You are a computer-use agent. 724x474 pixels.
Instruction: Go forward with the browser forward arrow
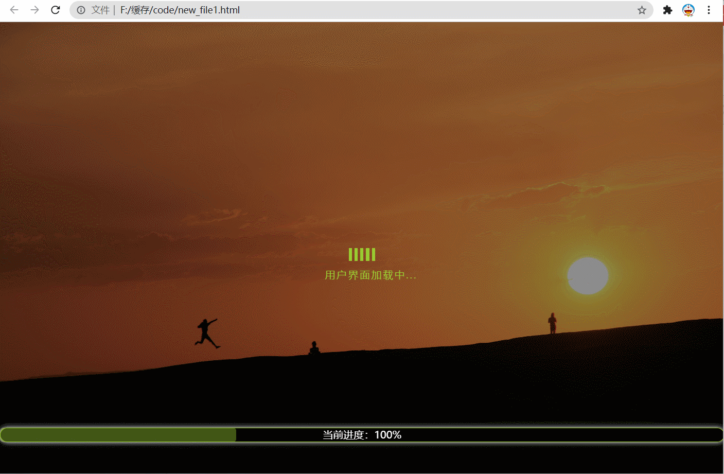click(34, 10)
